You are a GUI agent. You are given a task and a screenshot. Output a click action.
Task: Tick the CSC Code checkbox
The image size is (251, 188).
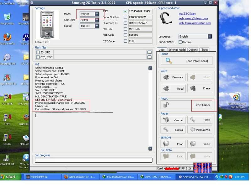pos(125,41)
